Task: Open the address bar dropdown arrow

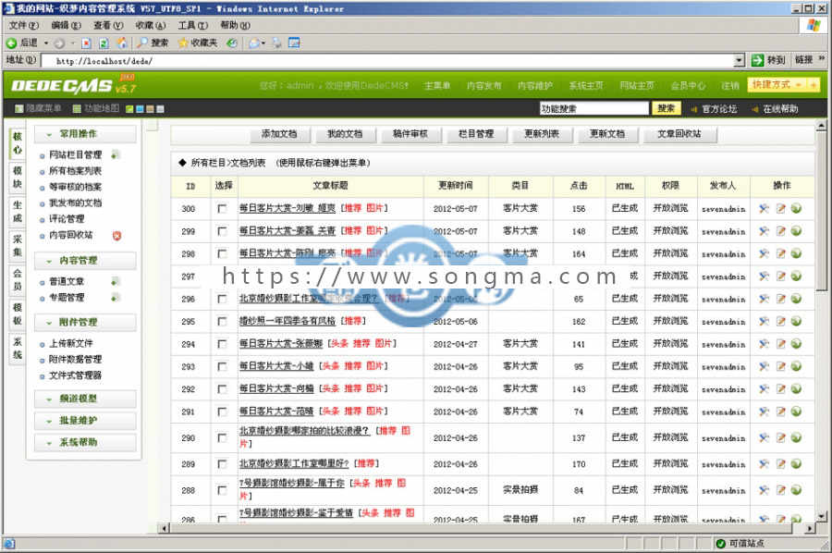Action: [740, 61]
